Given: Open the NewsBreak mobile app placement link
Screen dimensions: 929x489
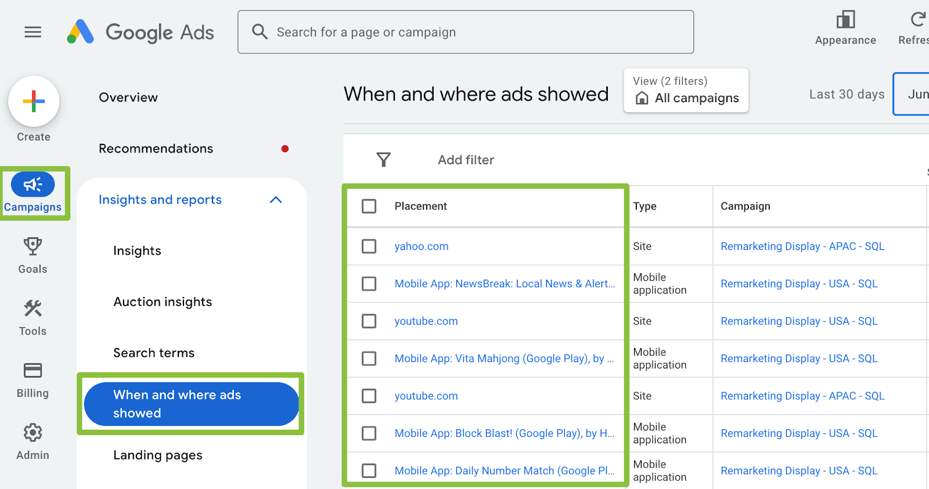Looking at the screenshot, I should click(504, 284).
